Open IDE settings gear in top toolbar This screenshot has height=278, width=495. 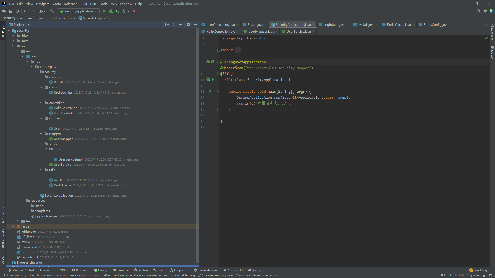point(485,11)
